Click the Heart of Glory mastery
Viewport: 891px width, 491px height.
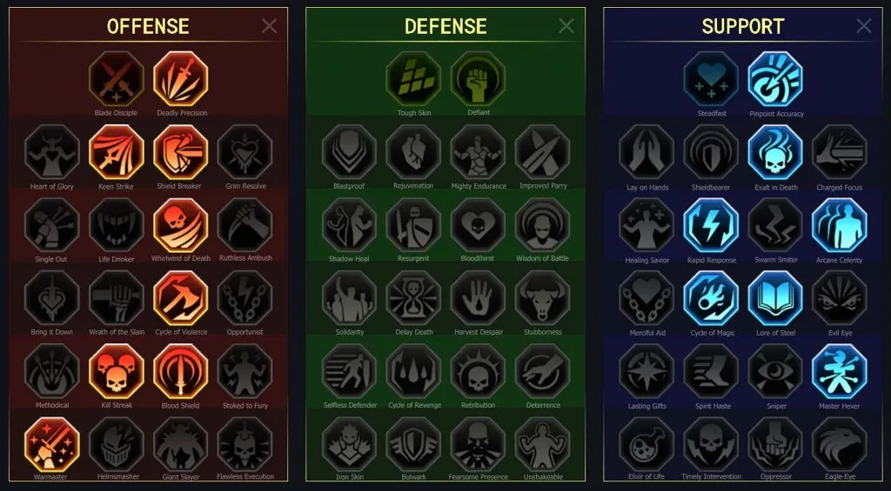click(51, 152)
